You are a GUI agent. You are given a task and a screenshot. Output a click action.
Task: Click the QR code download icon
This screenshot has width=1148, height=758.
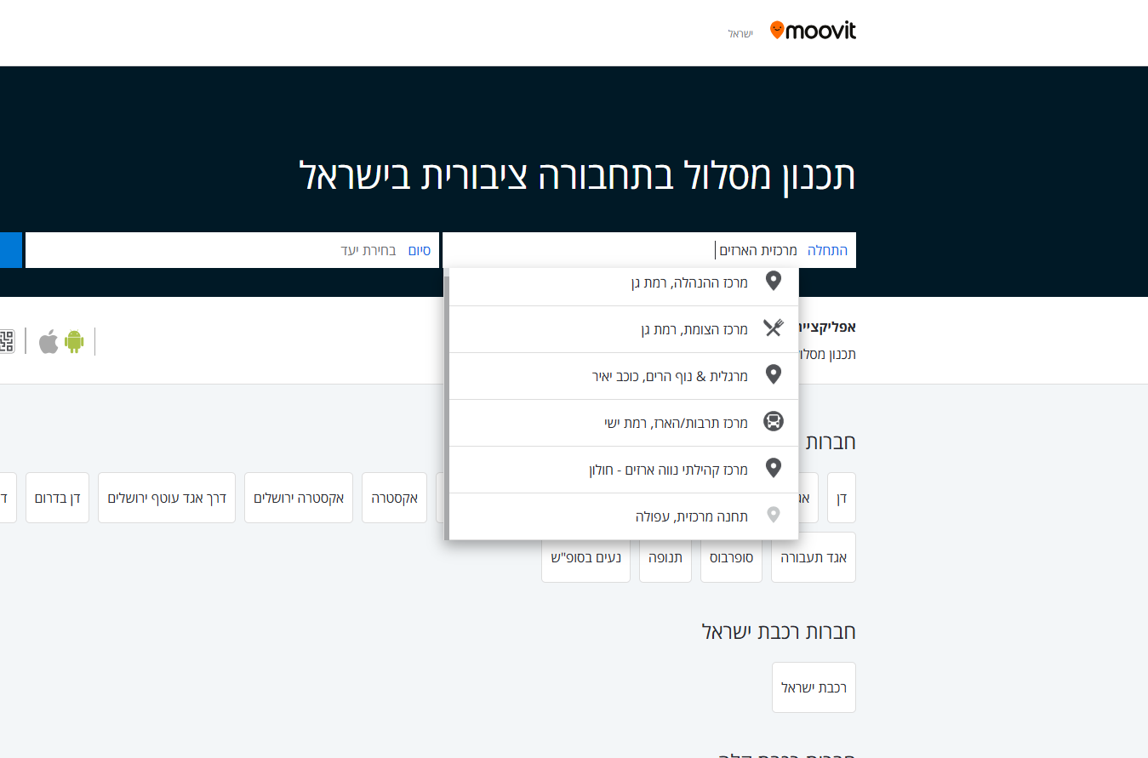[x=6, y=341]
